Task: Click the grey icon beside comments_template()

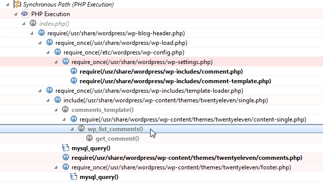Action: pos(66,109)
